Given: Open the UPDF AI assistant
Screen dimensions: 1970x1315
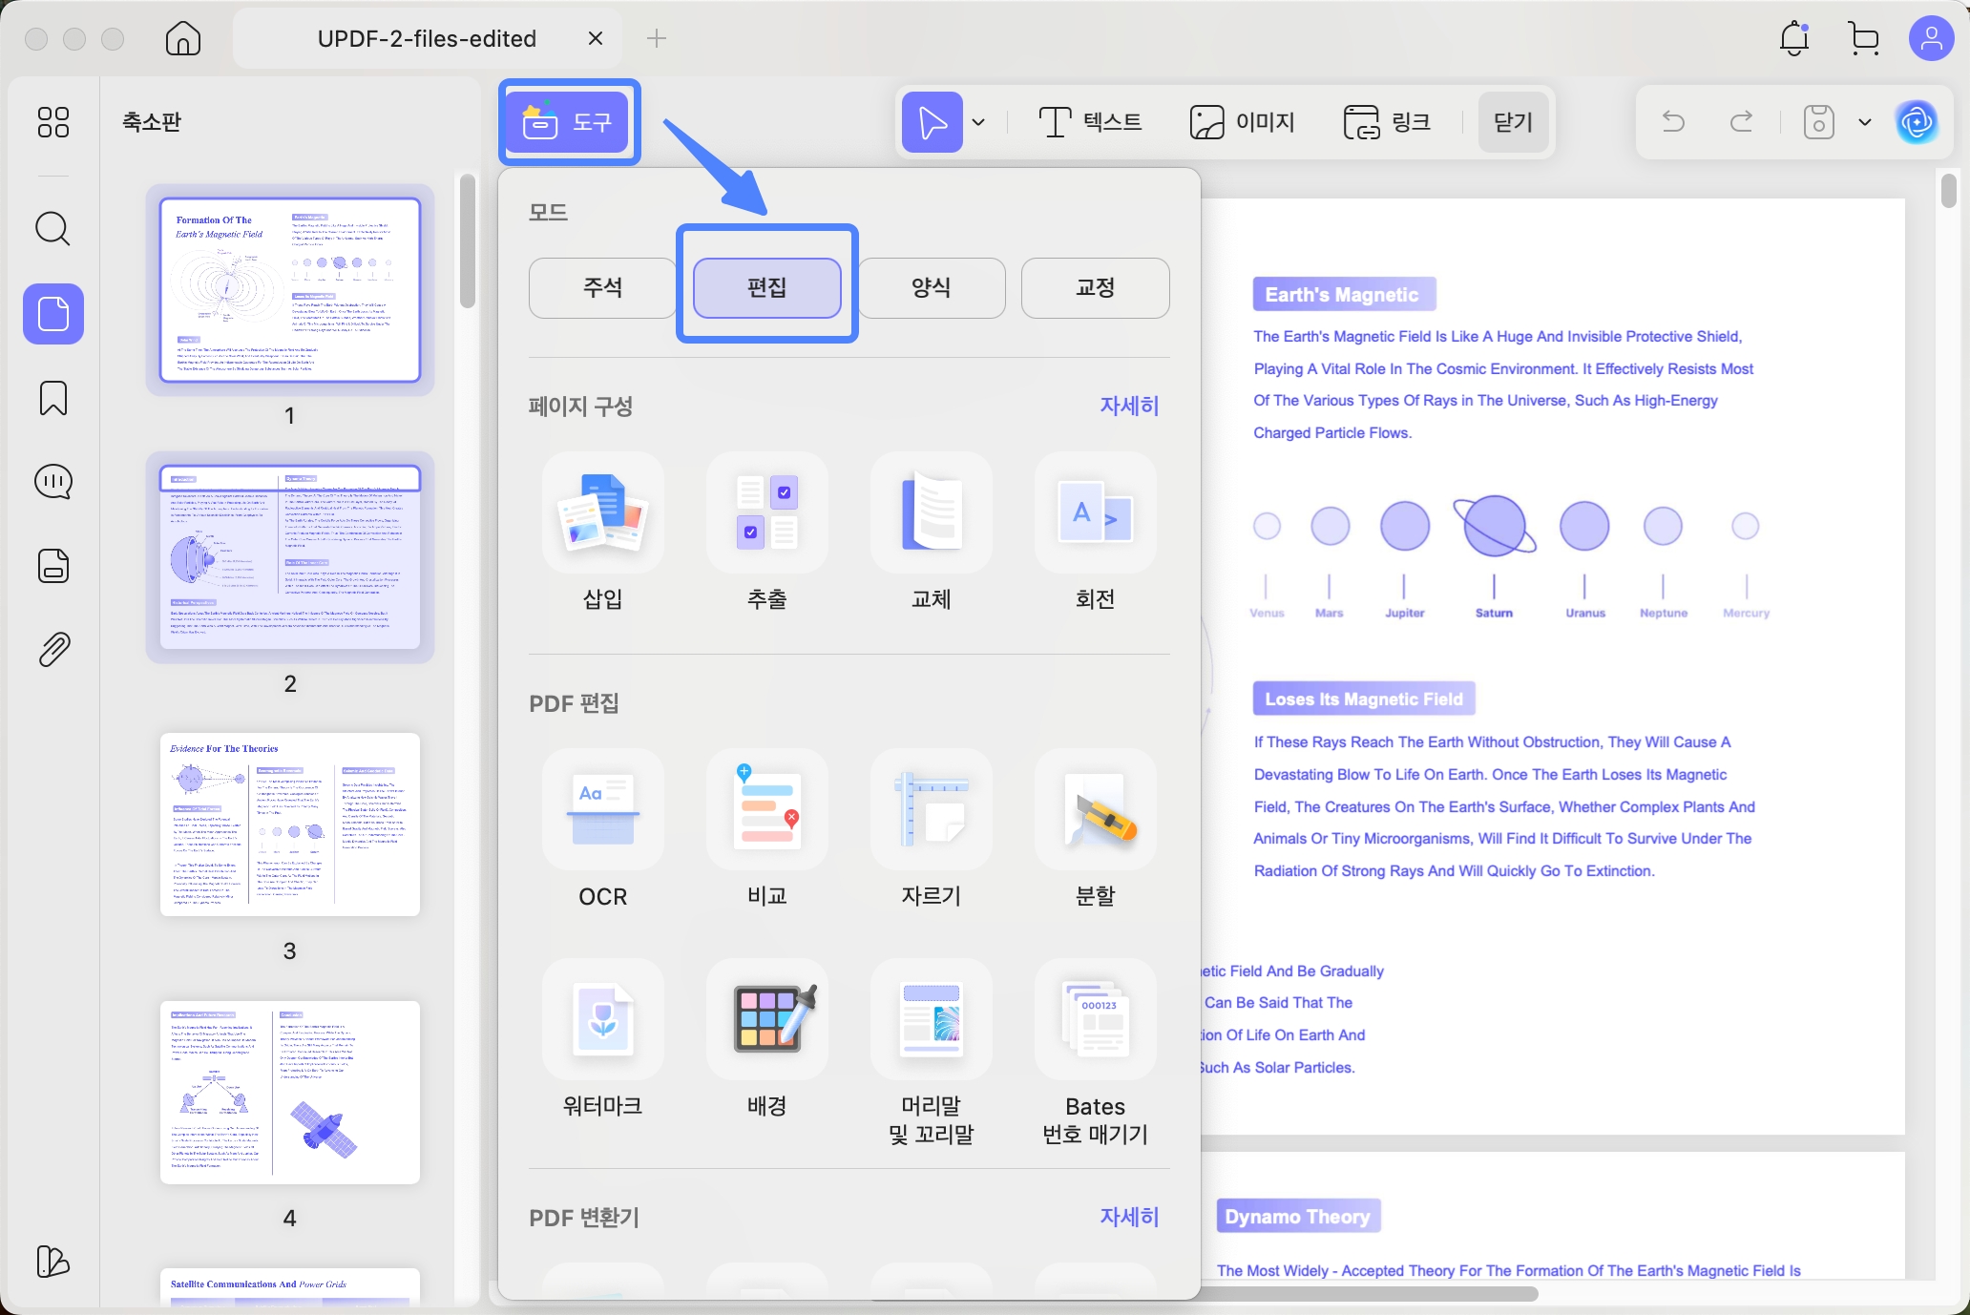Looking at the screenshot, I should click(x=1917, y=122).
